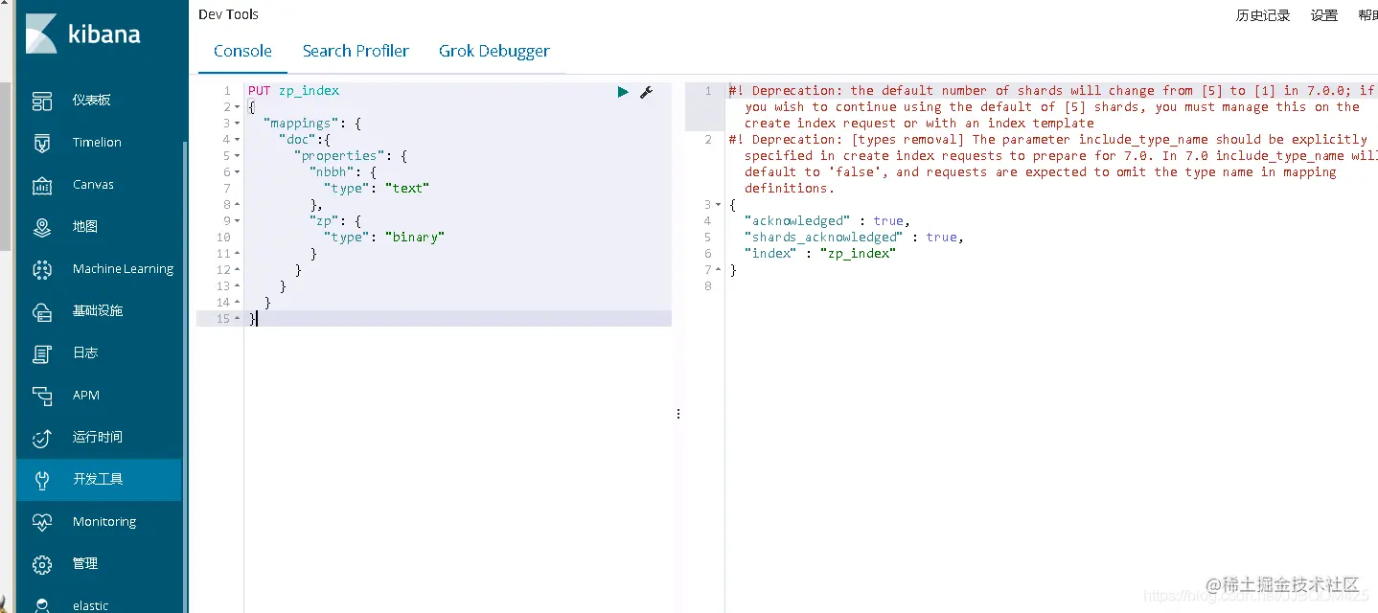The image size is (1378, 613).
Task: Click the first Deprecation warning about shards
Action: 1052,107
